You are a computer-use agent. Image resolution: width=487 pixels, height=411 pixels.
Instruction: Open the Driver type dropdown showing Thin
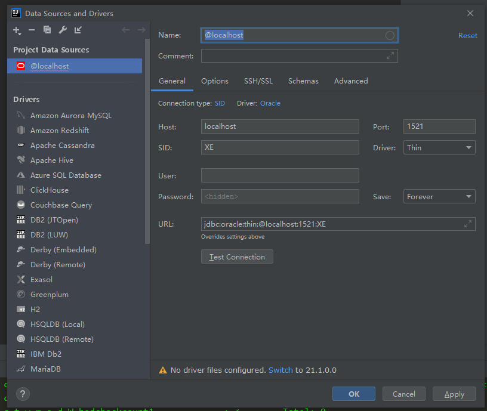pos(439,147)
